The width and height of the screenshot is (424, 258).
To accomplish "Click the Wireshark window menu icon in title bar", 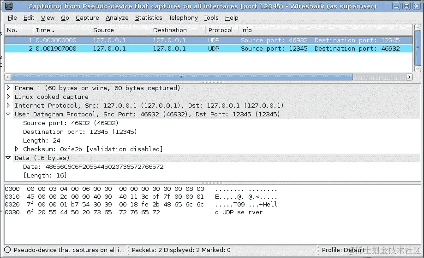I will pos(9,6).
